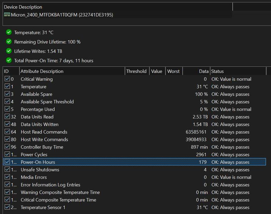Sort by the ID column header
The width and height of the screenshot is (271, 214).
pyautogui.click(x=11, y=71)
